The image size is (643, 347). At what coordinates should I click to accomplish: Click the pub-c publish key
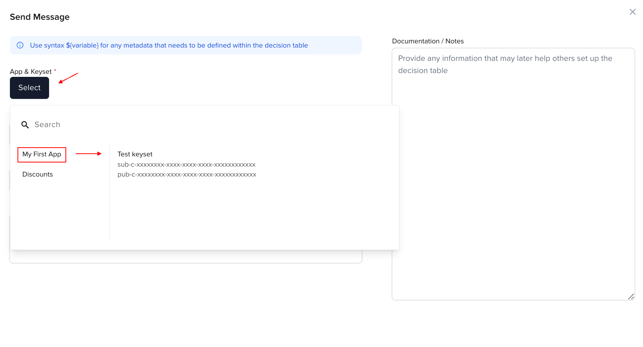point(186,175)
